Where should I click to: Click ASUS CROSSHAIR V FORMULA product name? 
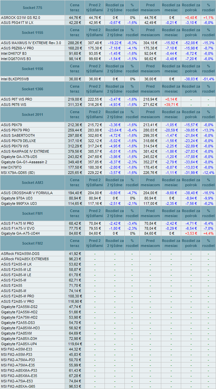(x=27, y=193)
